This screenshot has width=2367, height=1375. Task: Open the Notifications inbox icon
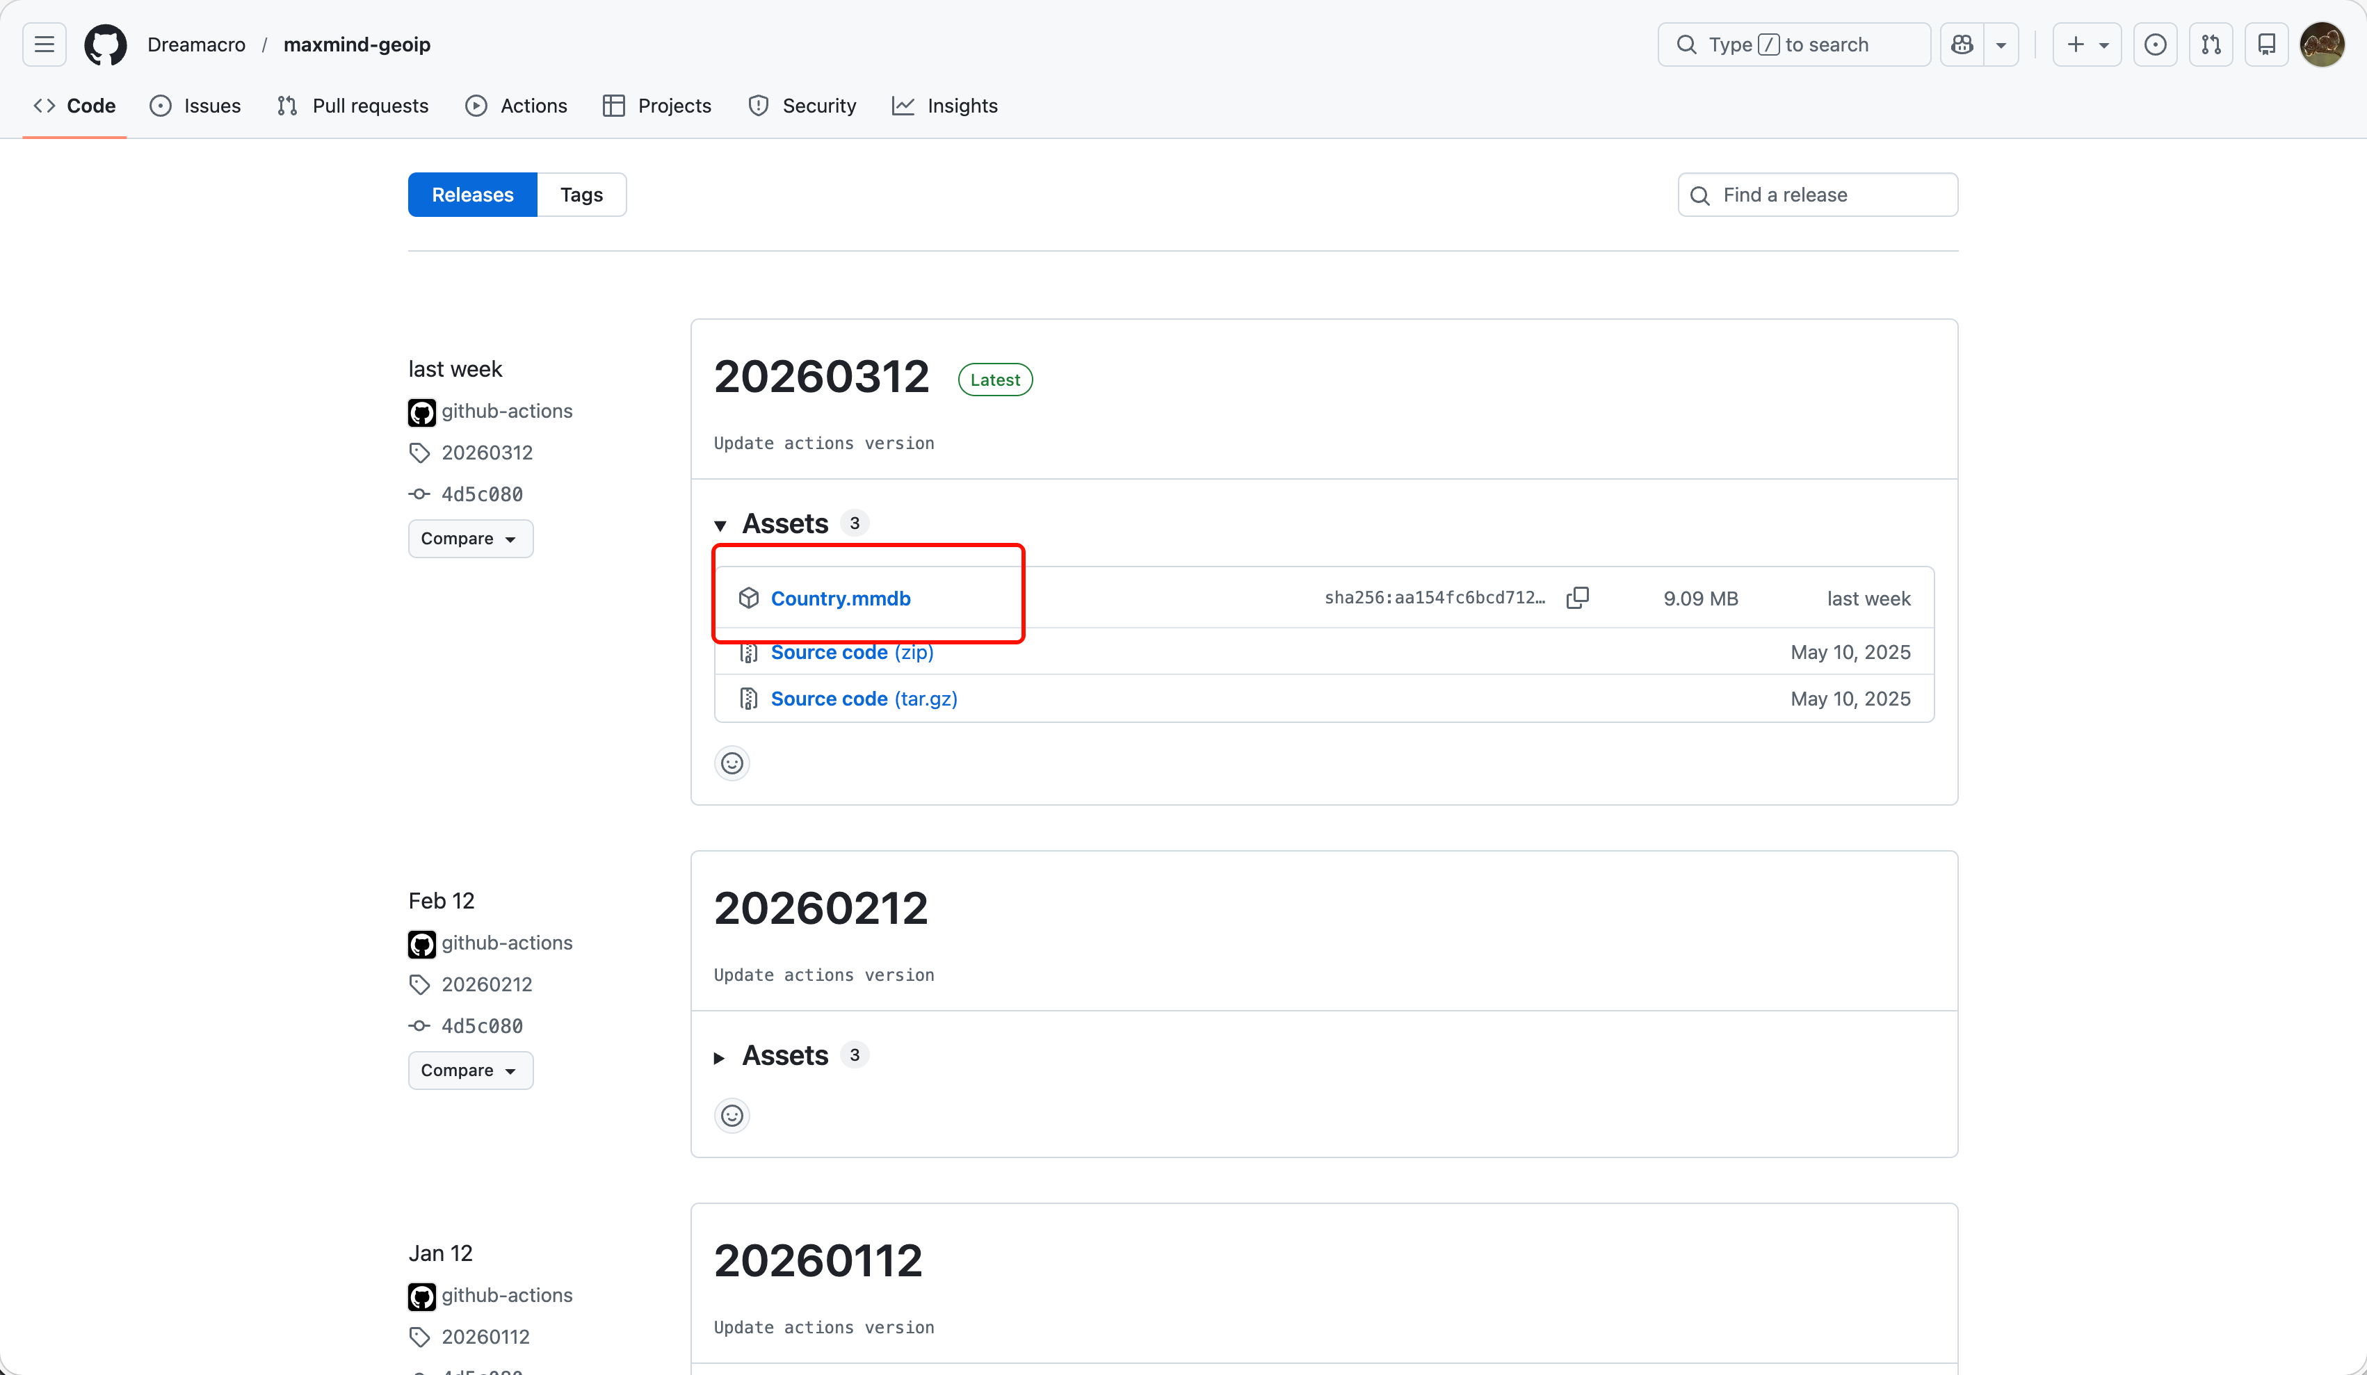[x=2266, y=44]
